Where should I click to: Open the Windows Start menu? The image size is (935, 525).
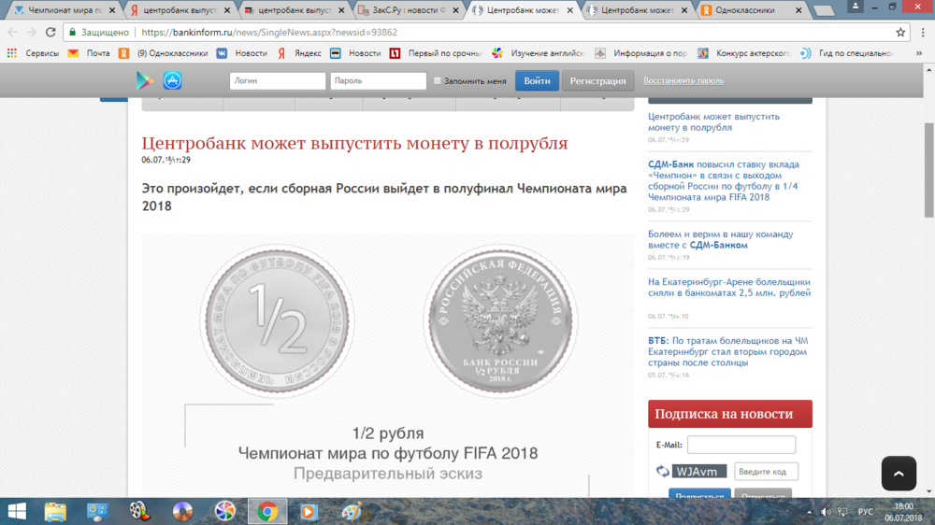[x=18, y=511]
